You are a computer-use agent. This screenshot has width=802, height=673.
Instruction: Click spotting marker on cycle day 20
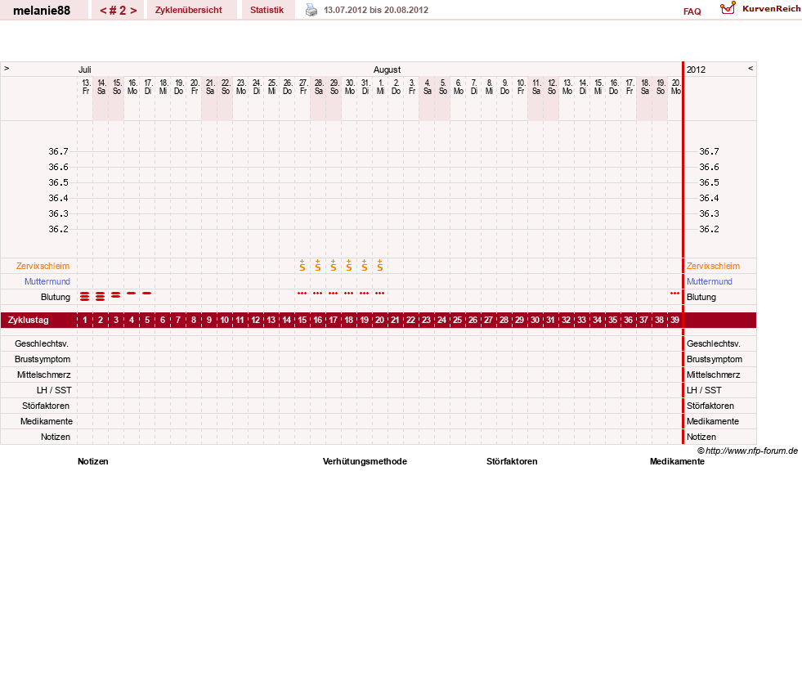(380, 294)
